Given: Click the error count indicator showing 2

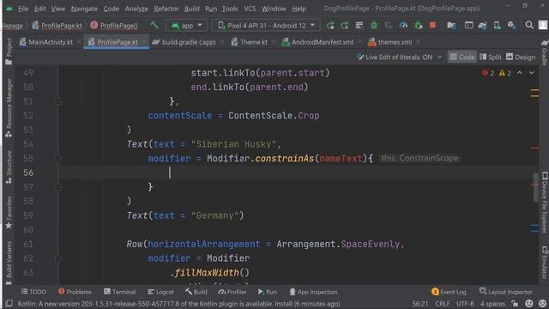Looking at the screenshot, I should point(488,73).
